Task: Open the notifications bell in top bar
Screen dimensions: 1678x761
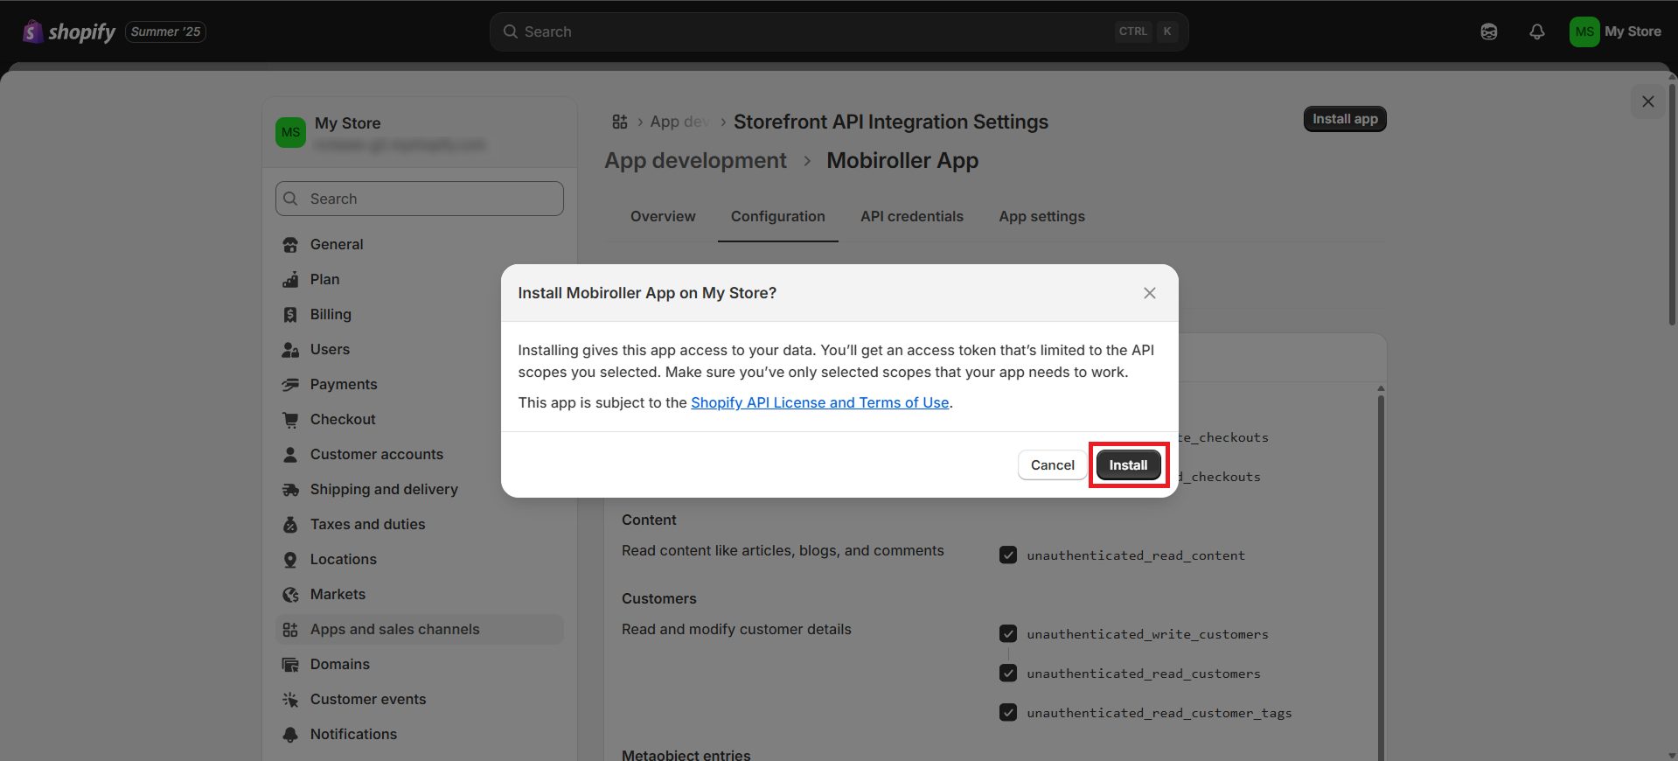Action: (1536, 31)
